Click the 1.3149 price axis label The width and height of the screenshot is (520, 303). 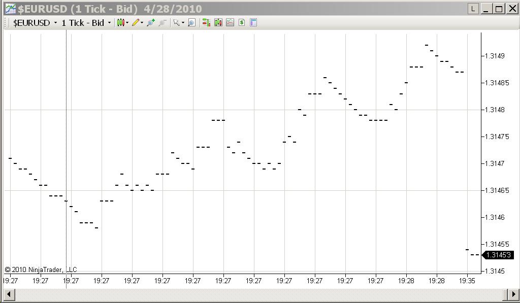pos(494,56)
